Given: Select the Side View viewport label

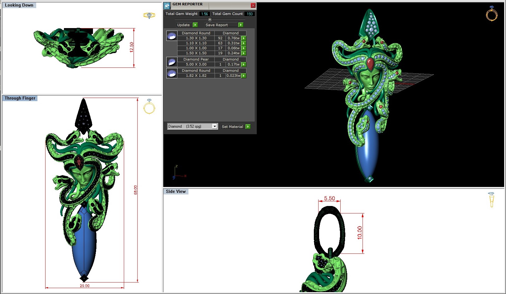Looking at the screenshot, I should tap(176, 191).
